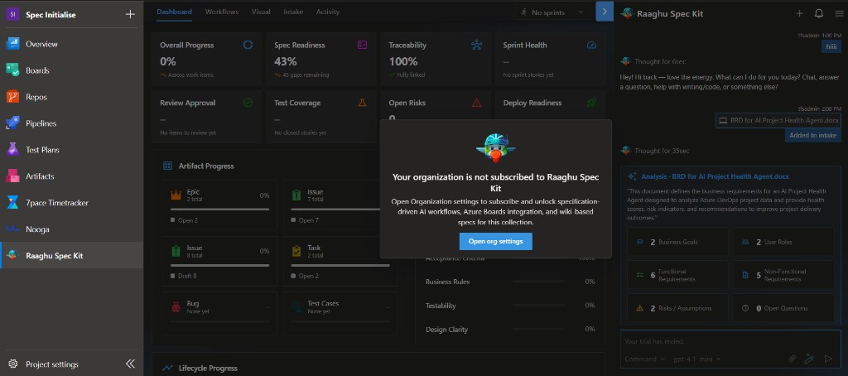
Task: Click the chat message input field
Action: (x=730, y=341)
